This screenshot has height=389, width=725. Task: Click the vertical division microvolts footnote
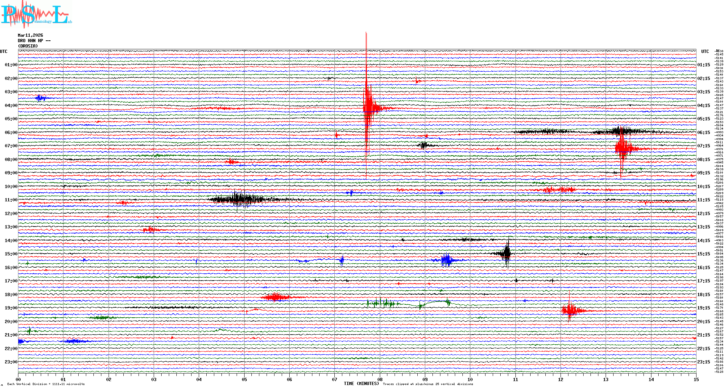coord(46,384)
